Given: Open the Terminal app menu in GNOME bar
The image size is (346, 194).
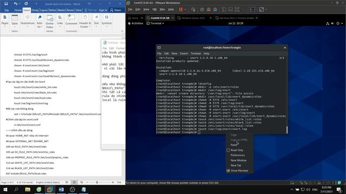Looking at the screenshot, I should (x=155, y=23).
